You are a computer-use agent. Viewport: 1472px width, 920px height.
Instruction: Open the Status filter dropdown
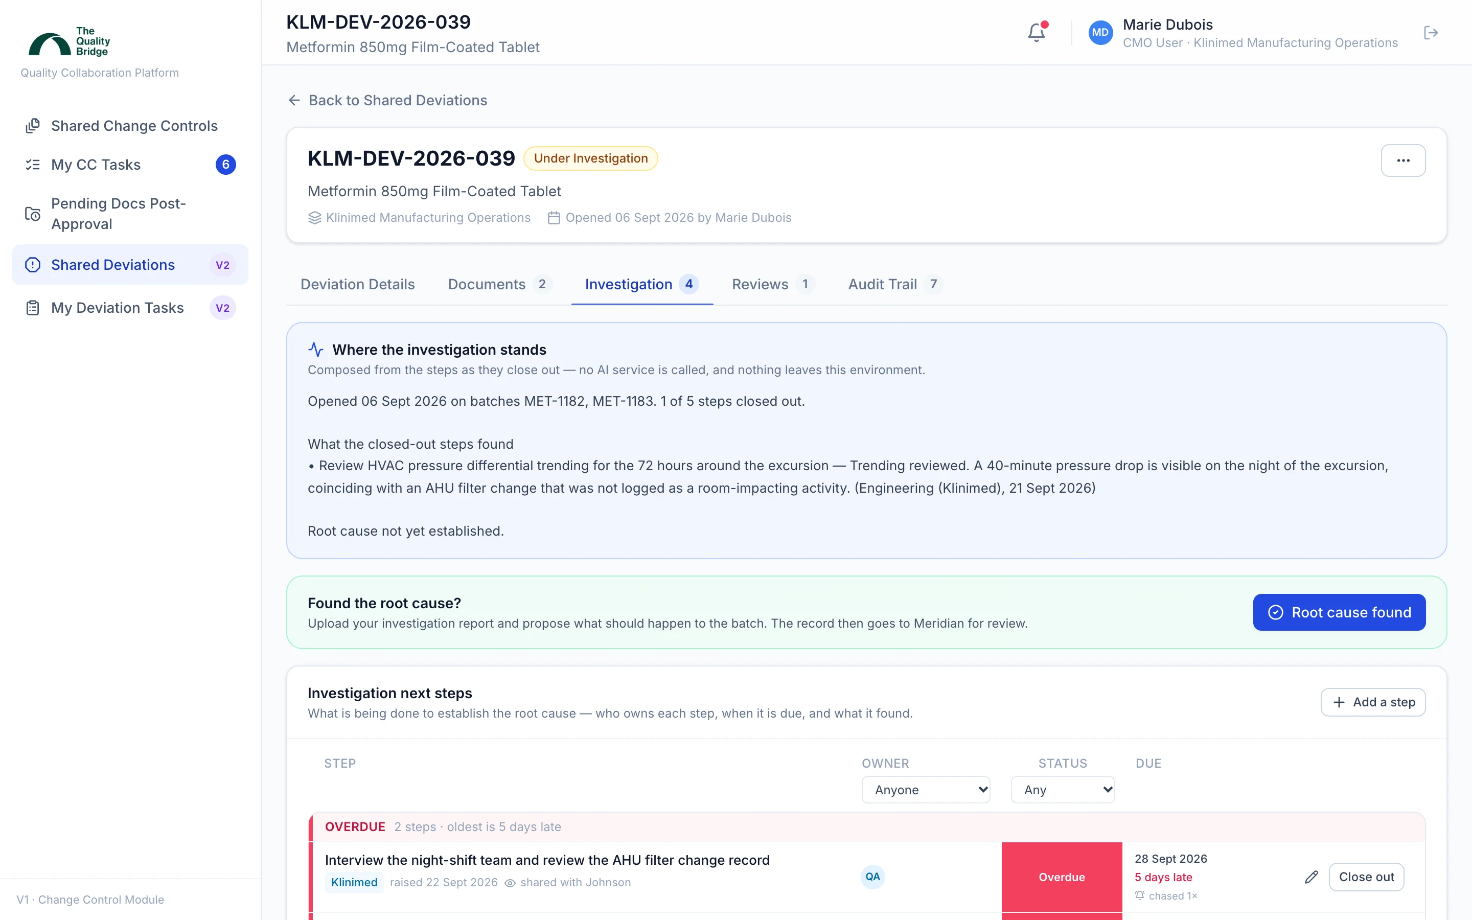(x=1063, y=790)
